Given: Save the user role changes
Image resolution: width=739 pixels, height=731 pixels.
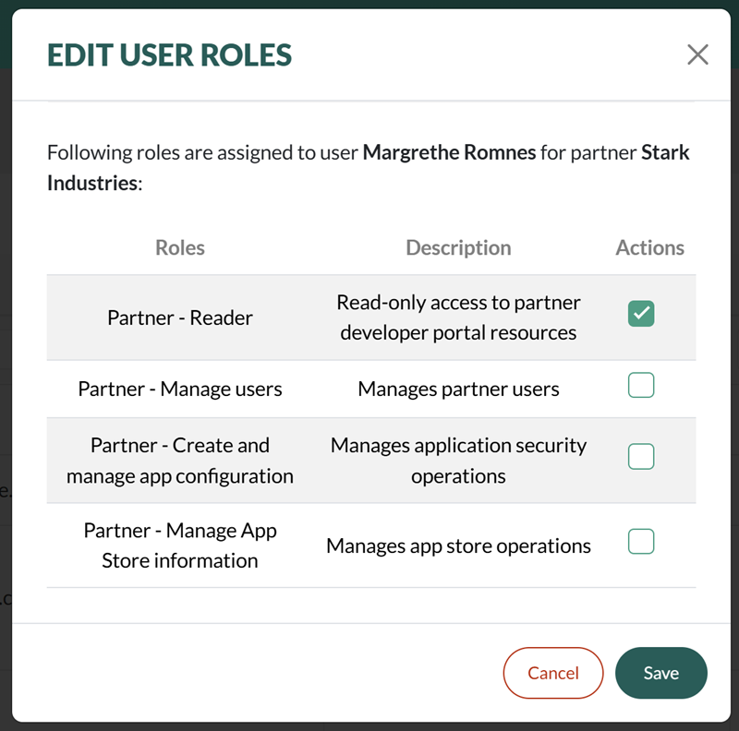Looking at the screenshot, I should click(x=660, y=673).
